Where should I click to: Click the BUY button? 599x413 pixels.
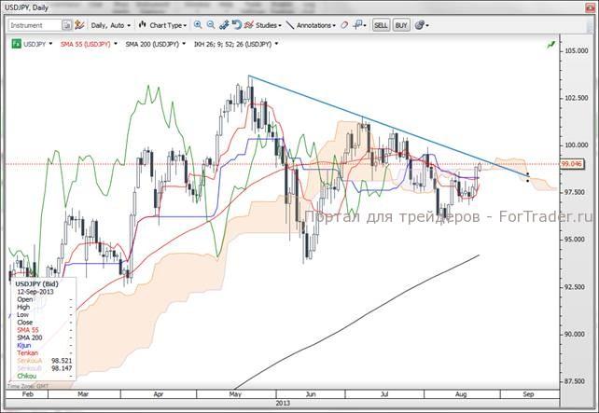click(401, 25)
